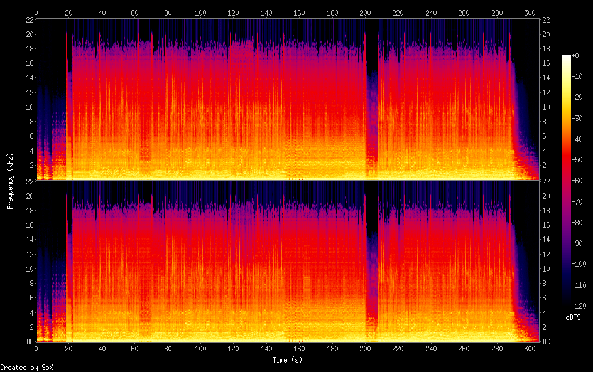This screenshot has height=372, width=593.
Task: Select the 300 tick on the bottom time axis
Action: pyautogui.click(x=530, y=349)
